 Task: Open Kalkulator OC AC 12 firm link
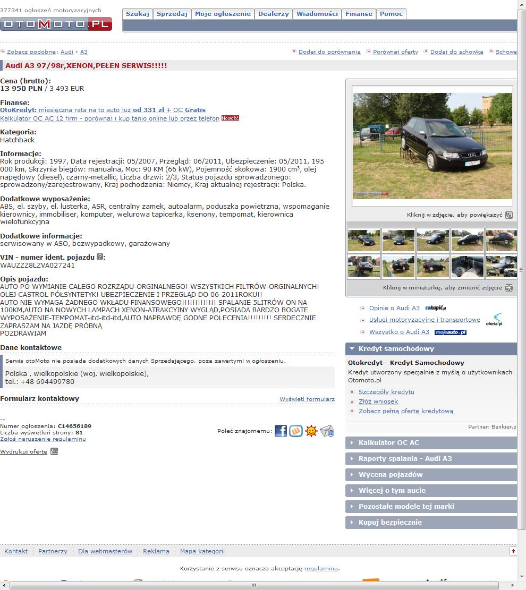click(x=109, y=118)
